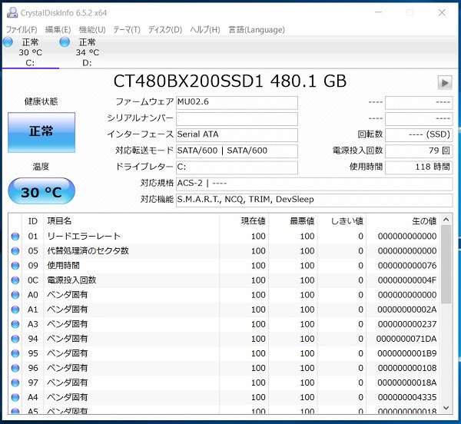Open the 機能(U) menu
Image resolution: width=461 pixels, height=424 pixels.
coord(92,30)
